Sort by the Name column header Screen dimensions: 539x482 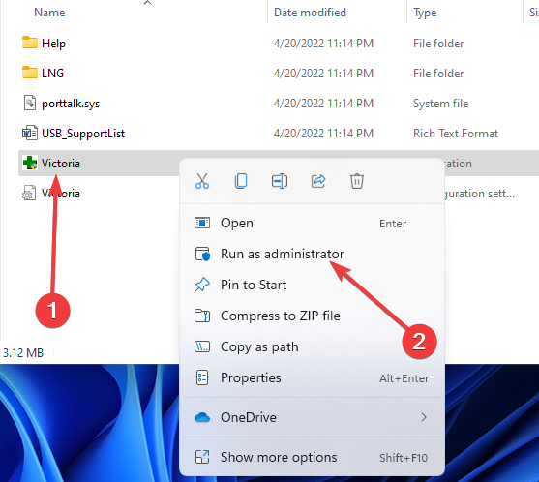49,13
